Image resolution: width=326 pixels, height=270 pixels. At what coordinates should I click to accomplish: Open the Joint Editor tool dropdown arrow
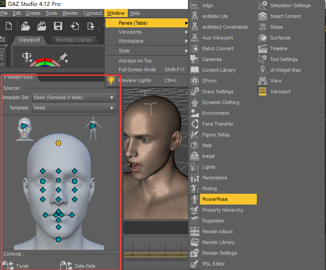pos(66,61)
